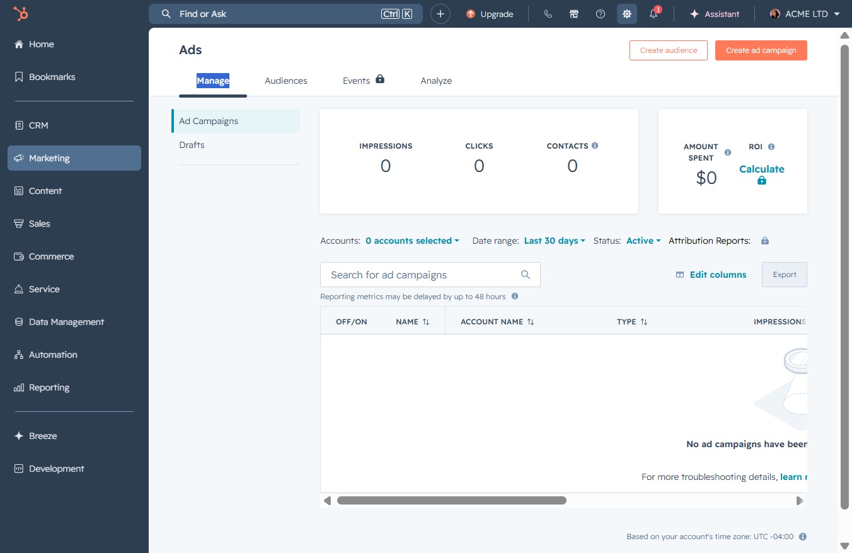Click the Create ad campaign button
This screenshot has width=852, height=553.
click(761, 50)
